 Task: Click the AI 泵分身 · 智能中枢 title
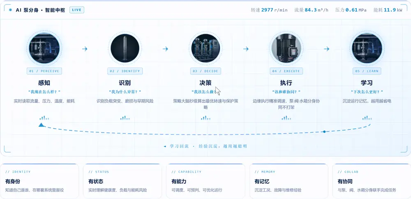(x=40, y=10)
